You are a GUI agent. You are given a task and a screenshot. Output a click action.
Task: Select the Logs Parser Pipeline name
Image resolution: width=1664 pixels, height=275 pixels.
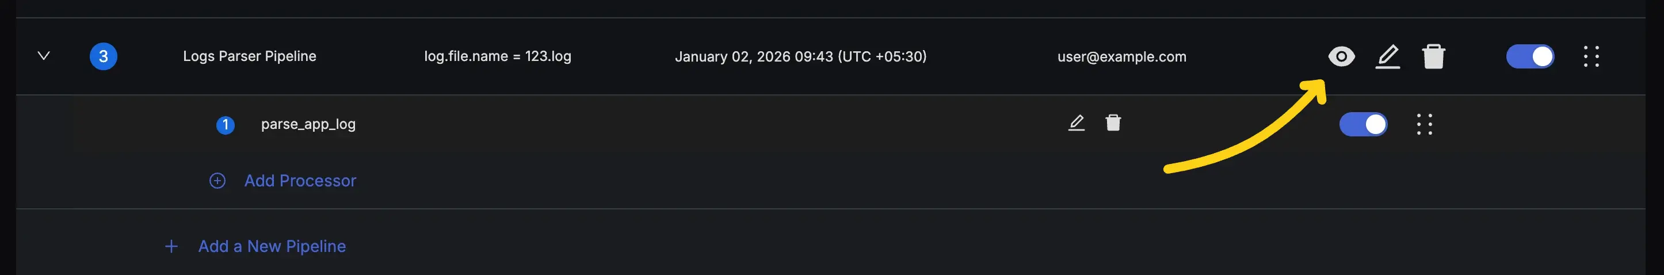tap(249, 56)
